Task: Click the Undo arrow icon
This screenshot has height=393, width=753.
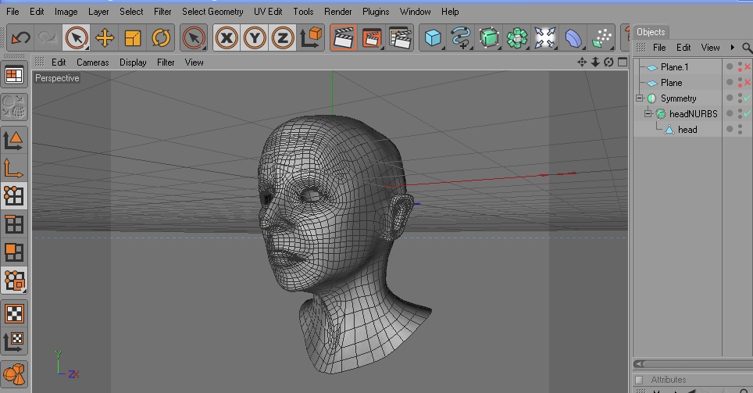Action: click(21, 38)
